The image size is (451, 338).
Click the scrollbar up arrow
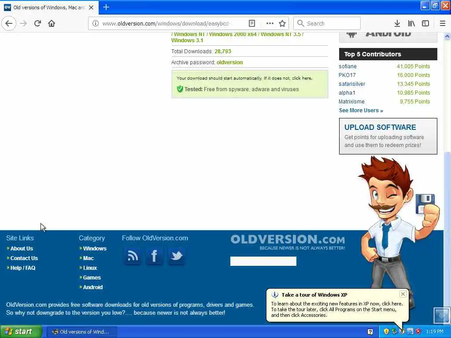[x=447, y=36]
